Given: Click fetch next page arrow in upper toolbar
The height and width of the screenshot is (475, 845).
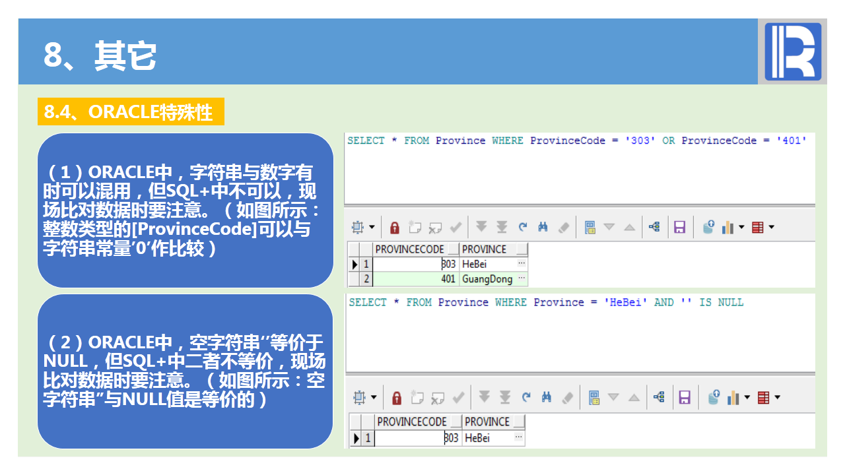Looking at the screenshot, I should tap(481, 228).
